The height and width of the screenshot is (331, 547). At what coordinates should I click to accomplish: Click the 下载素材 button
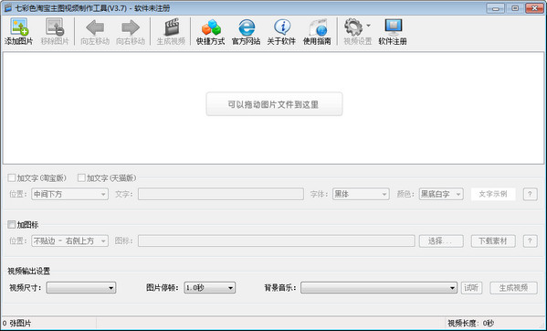click(493, 240)
